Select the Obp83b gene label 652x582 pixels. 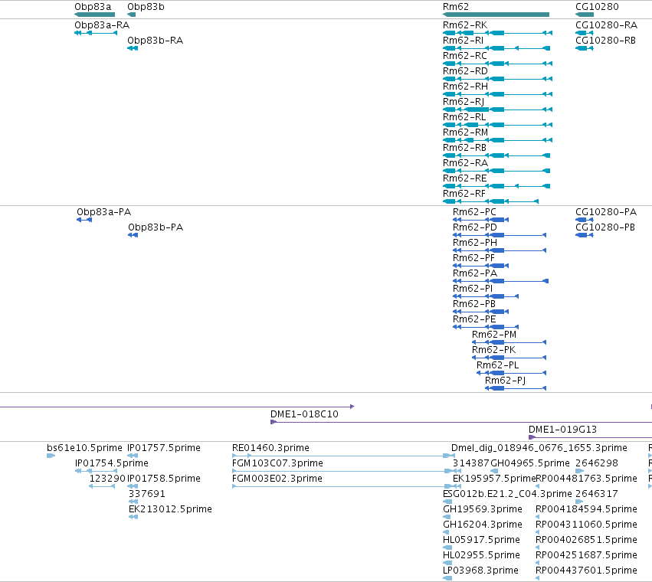tap(146, 7)
